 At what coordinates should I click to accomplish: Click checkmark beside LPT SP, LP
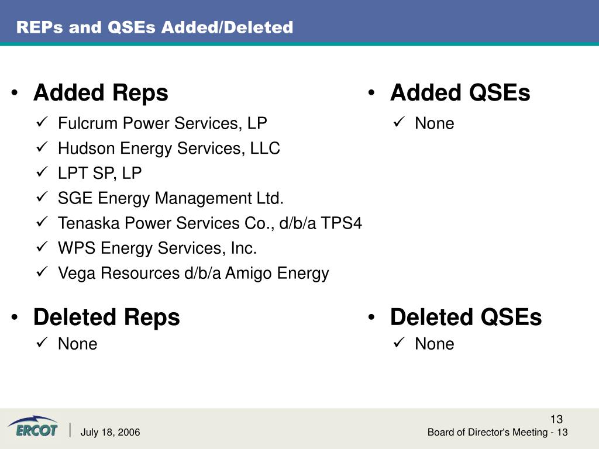tap(42, 172)
